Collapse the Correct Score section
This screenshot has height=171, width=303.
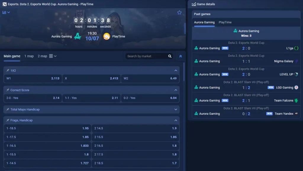(176, 90)
